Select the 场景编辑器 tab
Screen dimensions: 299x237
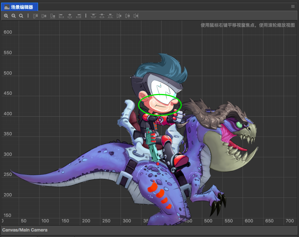pyautogui.click(x=19, y=7)
